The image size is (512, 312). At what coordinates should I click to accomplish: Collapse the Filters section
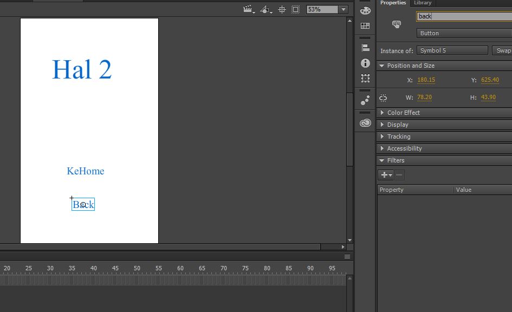(x=382, y=160)
